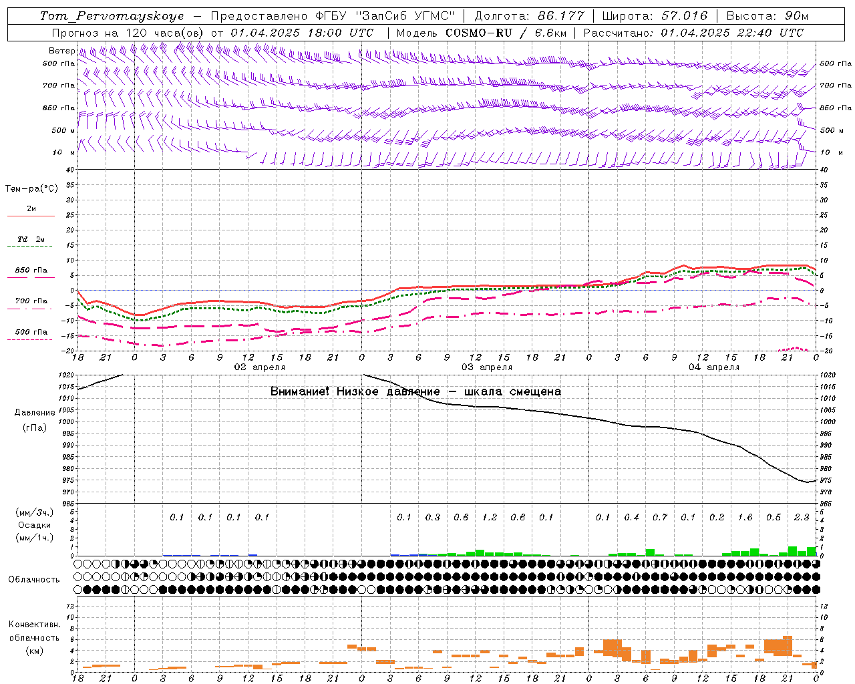The width and height of the screenshot is (855, 684).
Task: Click the Ветер wind panel label
Action: click(61, 51)
